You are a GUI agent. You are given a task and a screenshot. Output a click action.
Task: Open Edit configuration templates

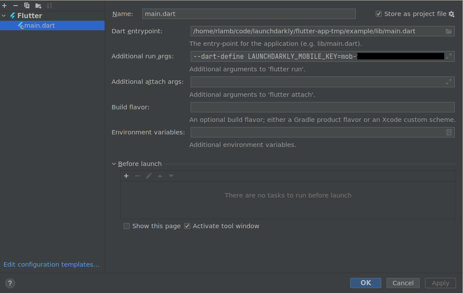51,264
